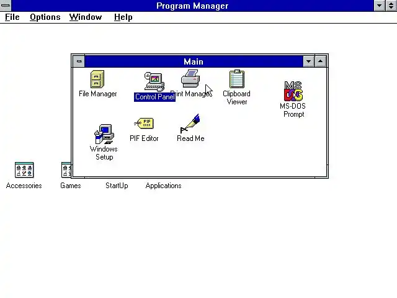
Task: Select the Read Me pen icon
Action: (190, 124)
